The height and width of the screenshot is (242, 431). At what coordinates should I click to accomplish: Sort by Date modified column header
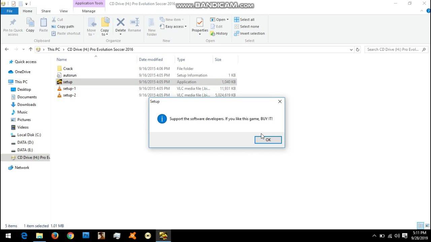point(151,59)
